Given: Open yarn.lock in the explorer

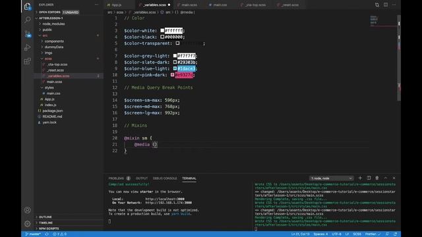Looking at the screenshot, I should 49,122.
